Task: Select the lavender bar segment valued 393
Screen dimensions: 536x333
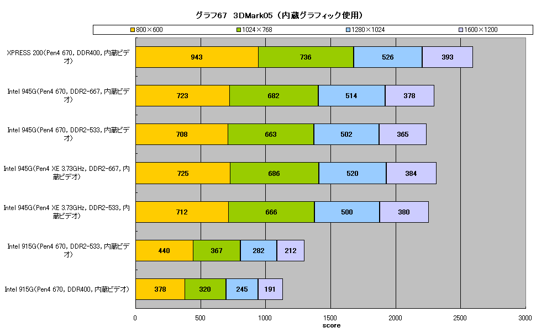Action: click(x=448, y=57)
